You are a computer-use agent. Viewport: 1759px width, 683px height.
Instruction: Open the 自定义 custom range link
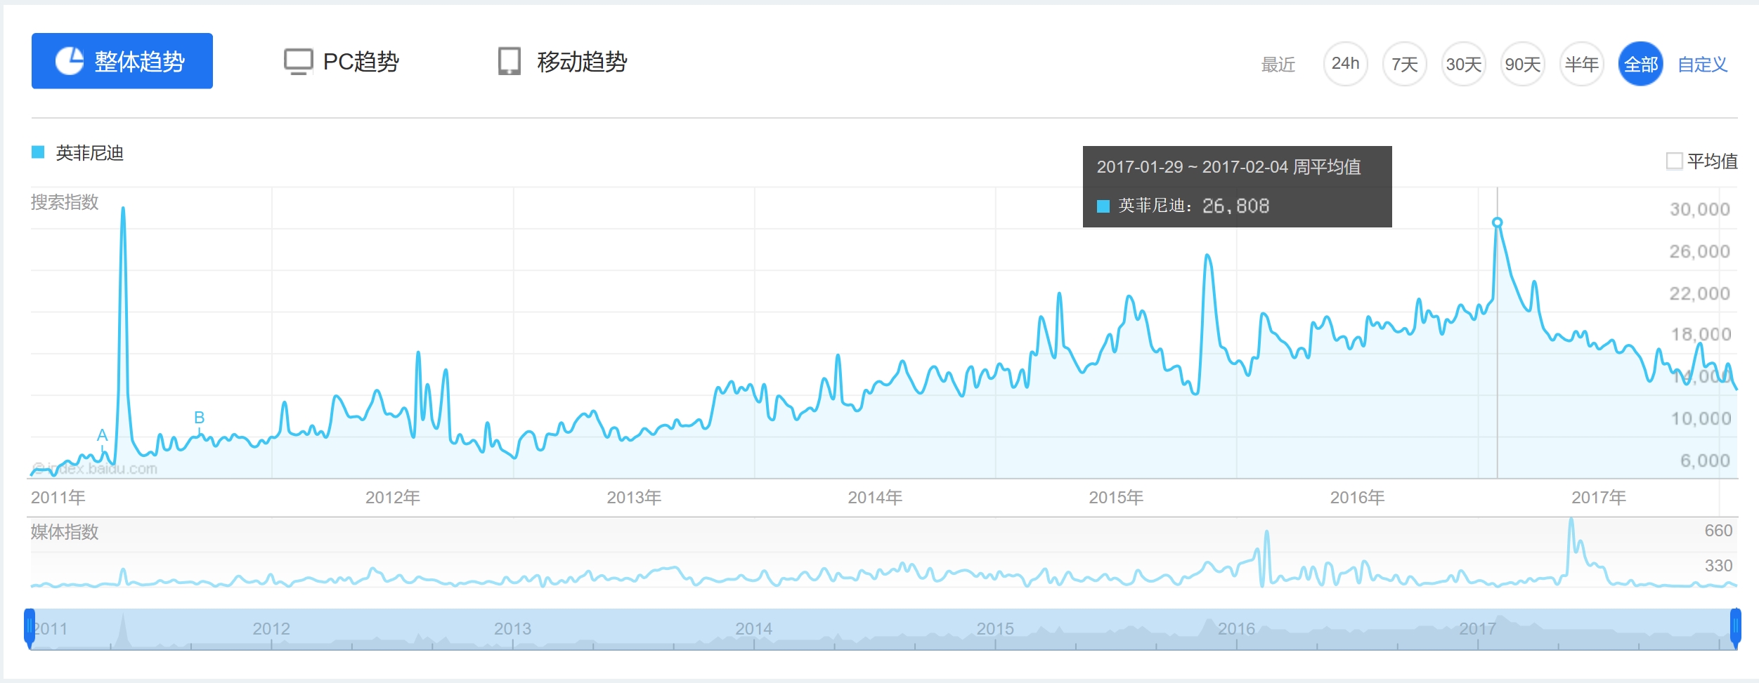1702,65
